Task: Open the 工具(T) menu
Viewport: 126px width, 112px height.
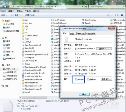Action: point(28,11)
